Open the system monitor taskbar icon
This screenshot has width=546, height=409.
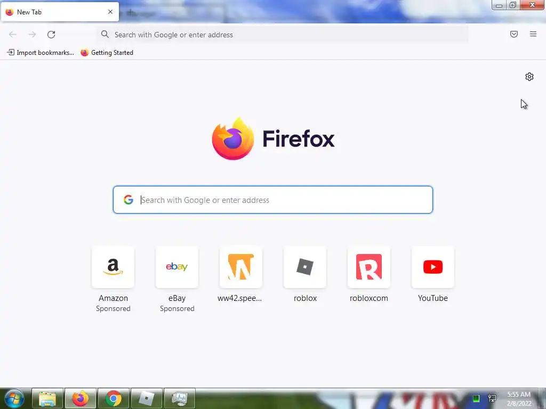179,398
